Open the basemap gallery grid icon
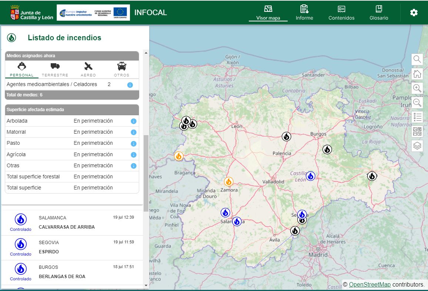 (x=417, y=131)
